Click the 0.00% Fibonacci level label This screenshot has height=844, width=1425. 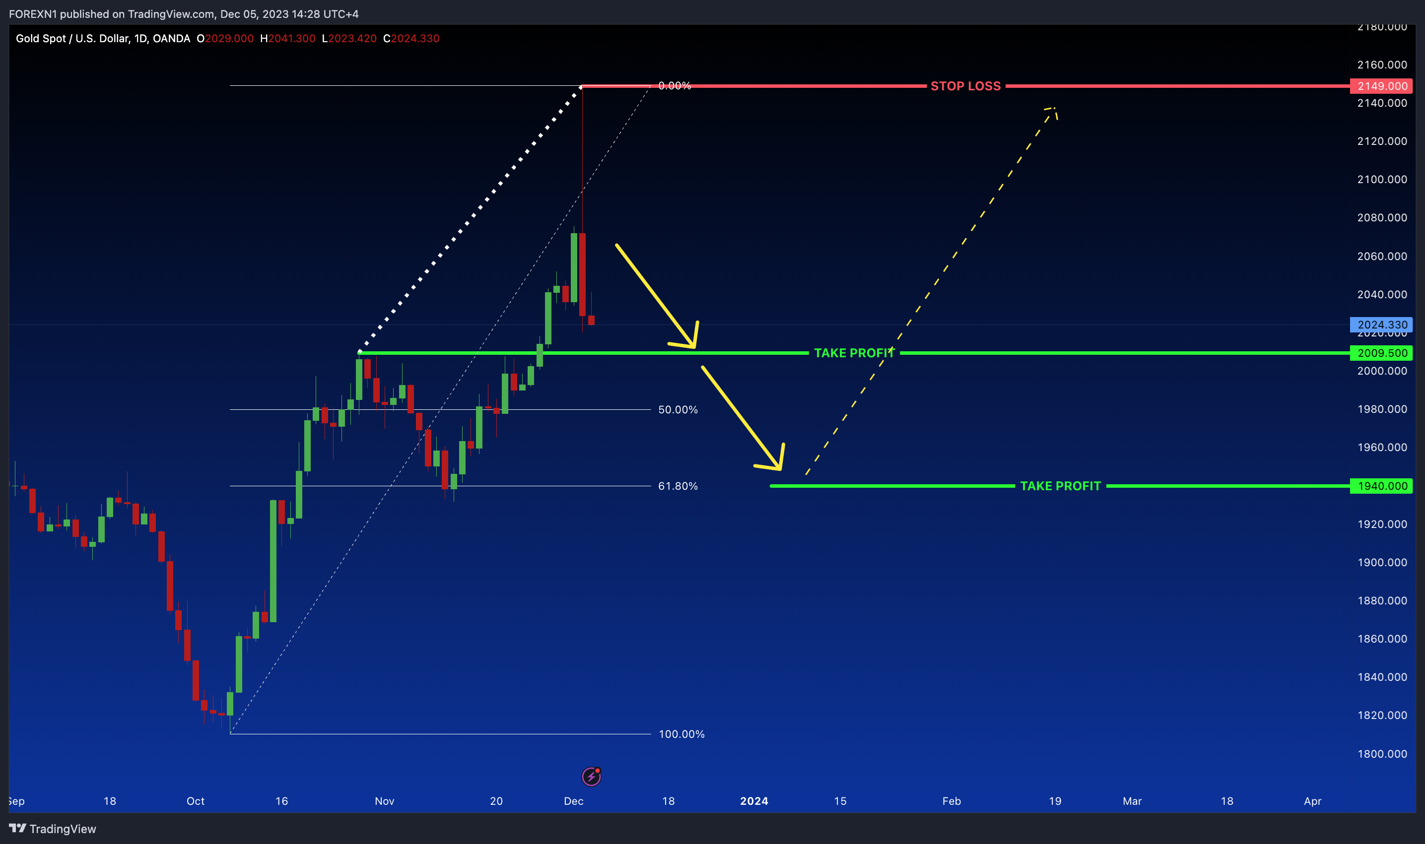point(675,85)
